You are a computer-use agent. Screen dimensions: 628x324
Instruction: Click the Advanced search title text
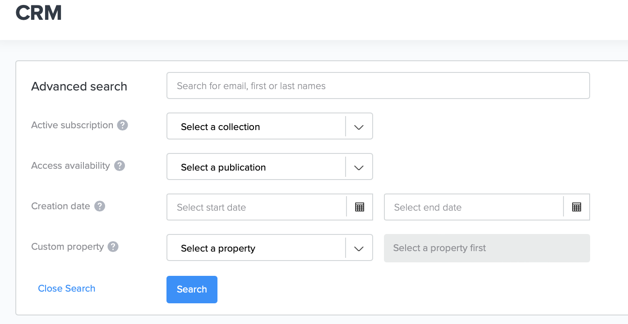[79, 86]
